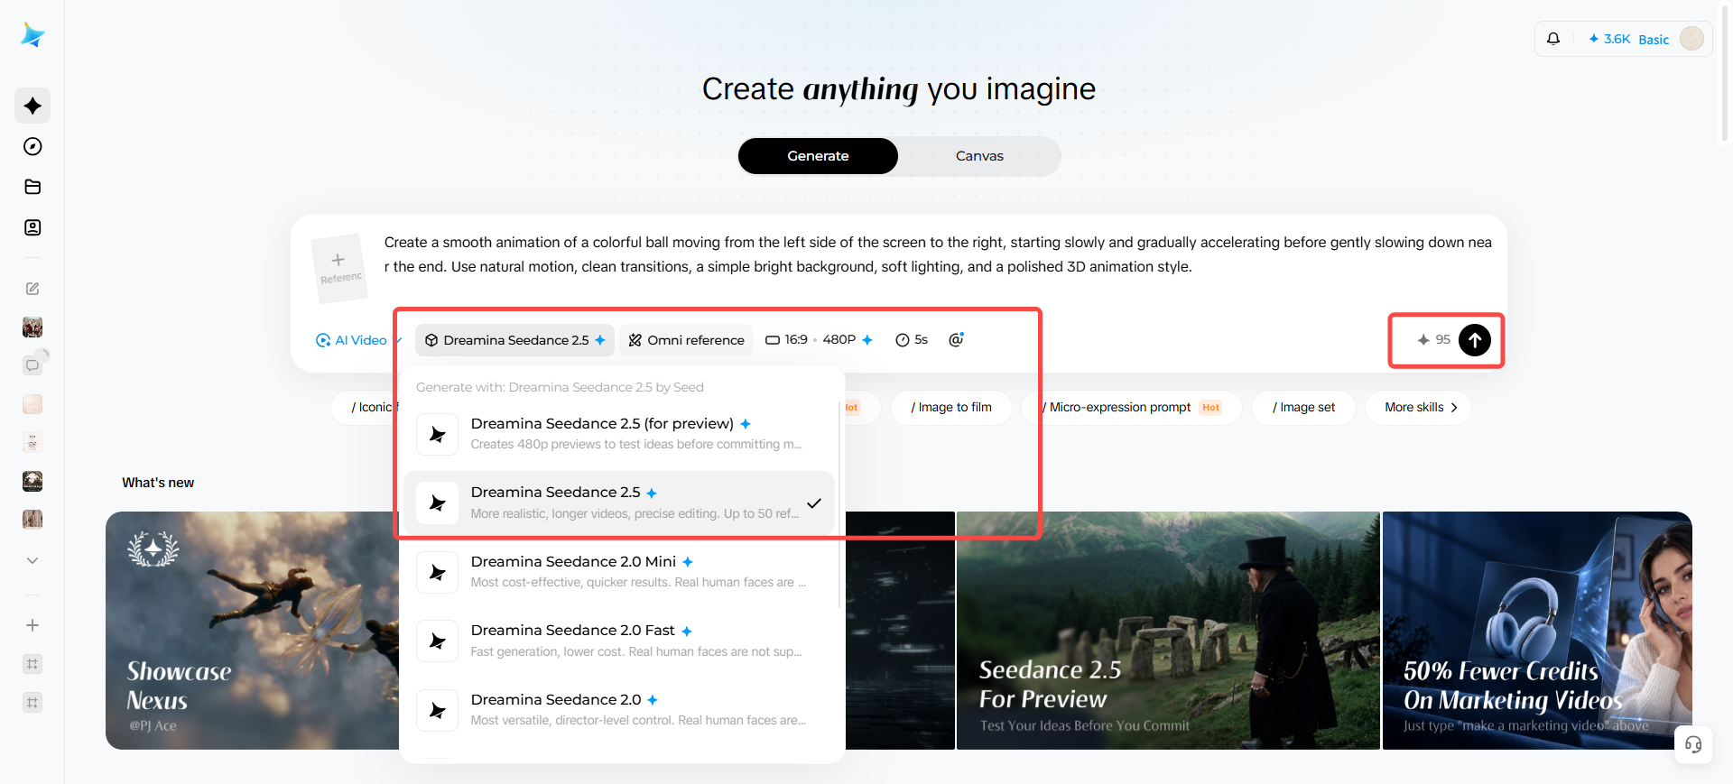Screen dimensions: 1733x784
Task: Click the Micro-expression prompt chip
Action: [x=1132, y=408]
